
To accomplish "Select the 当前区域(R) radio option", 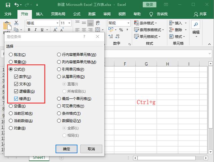I will 21,113.
